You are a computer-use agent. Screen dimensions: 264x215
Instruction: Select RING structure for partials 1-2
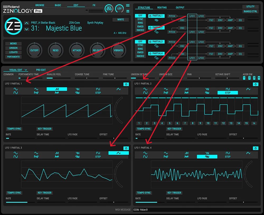(x=140, y=23)
